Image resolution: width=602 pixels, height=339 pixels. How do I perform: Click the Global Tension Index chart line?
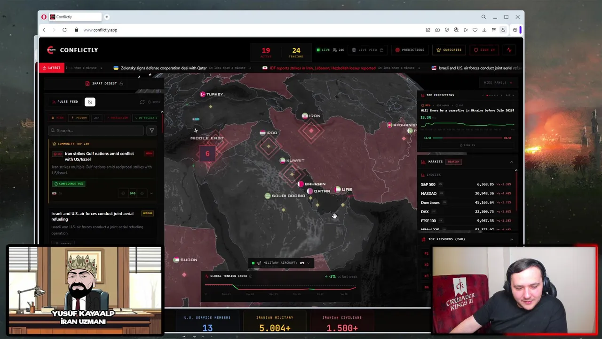click(x=280, y=287)
